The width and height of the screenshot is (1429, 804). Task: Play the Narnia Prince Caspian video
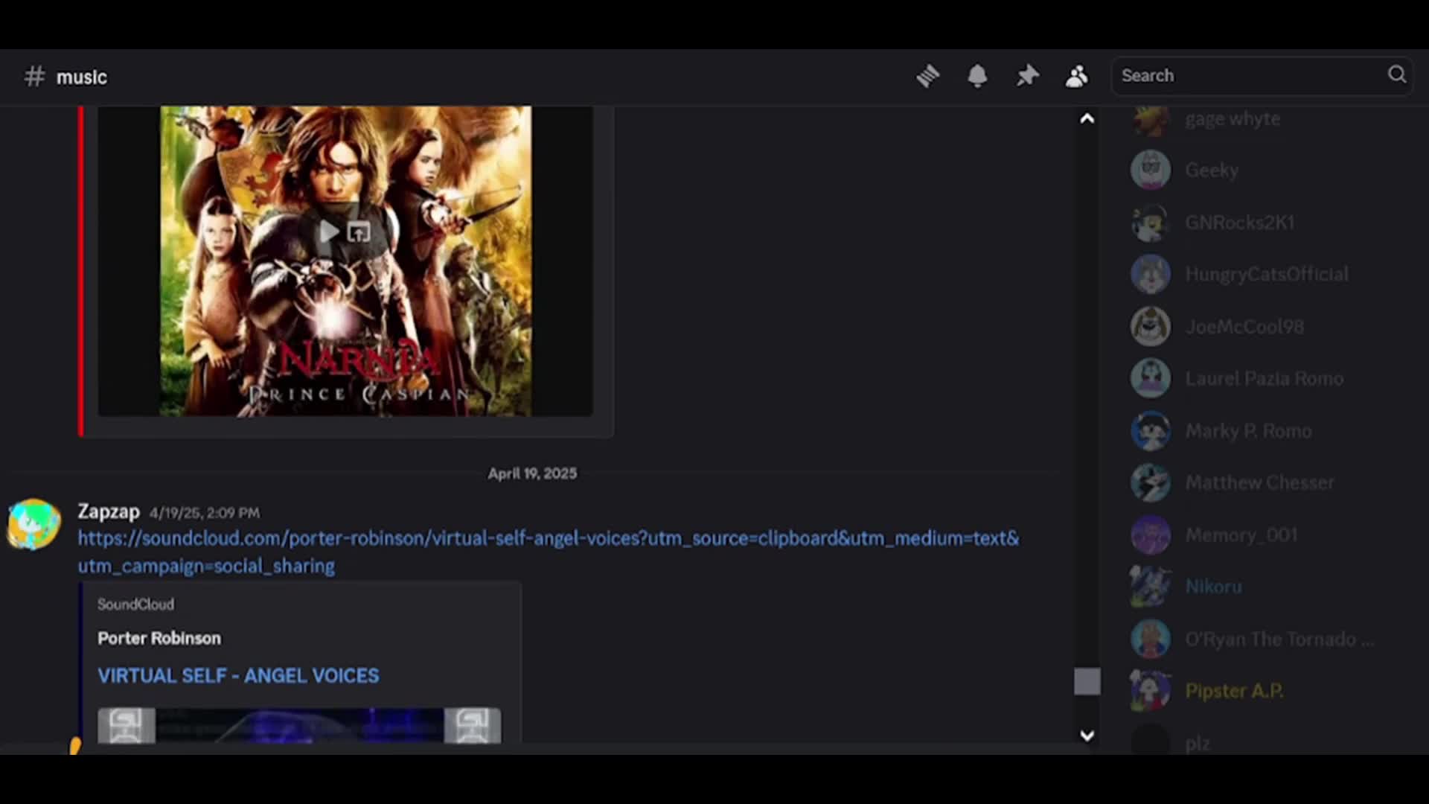pos(328,232)
